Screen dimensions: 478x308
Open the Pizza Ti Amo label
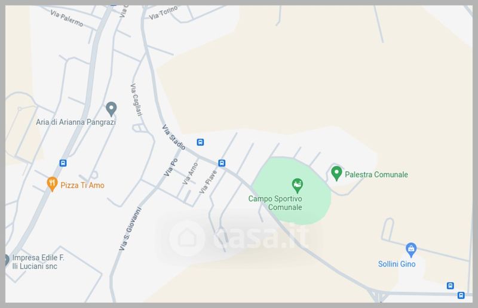click(x=82, y=185)
